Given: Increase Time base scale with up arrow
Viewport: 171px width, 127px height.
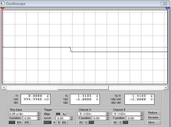Looking at the screenshot, I should pyautogui.click(x=38, y=113).
